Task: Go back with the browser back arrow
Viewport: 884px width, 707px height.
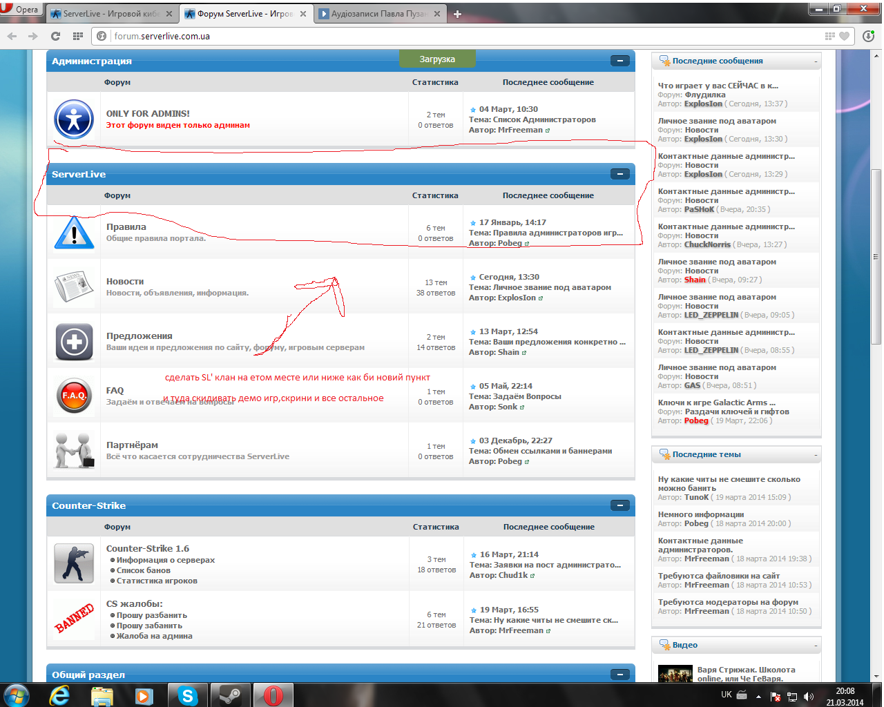Action: pyautogui.click(x=12, y=36)
